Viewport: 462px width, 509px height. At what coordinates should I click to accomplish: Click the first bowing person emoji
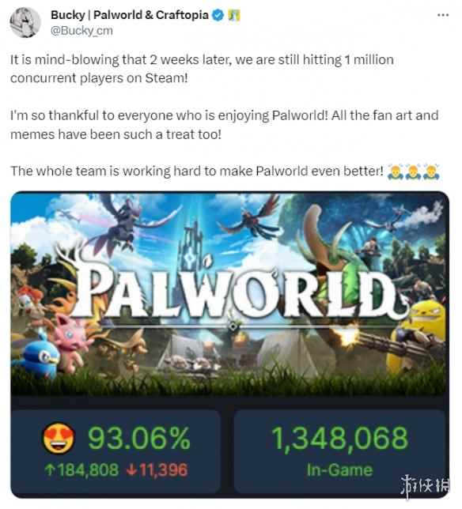click(x=395, y=172)
